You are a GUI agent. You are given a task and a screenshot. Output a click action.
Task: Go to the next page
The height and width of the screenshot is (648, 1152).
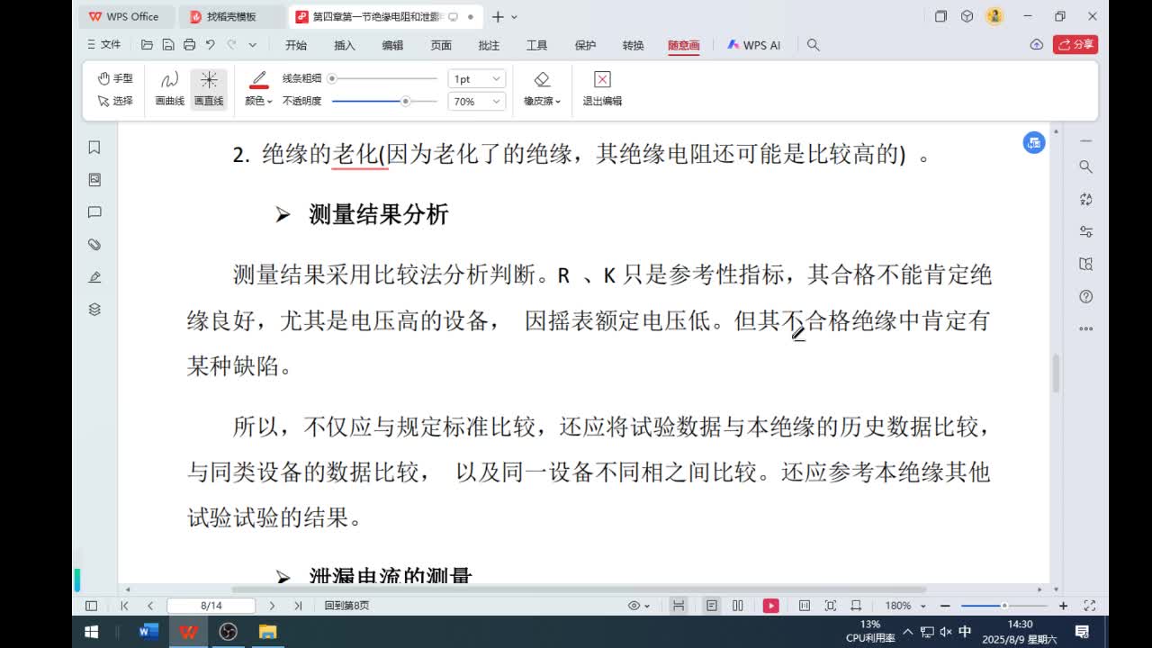(x=272, y=606)
